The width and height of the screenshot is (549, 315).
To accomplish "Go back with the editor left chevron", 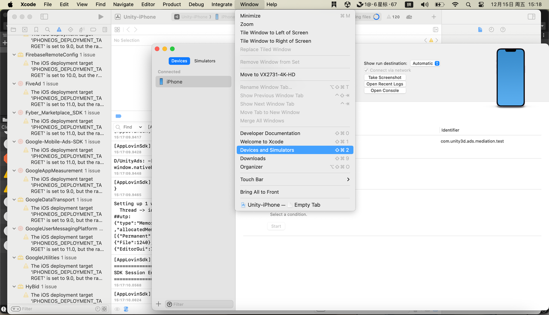I will 128,30.
